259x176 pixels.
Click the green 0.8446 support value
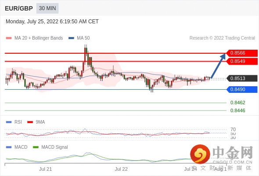[237, 110]
